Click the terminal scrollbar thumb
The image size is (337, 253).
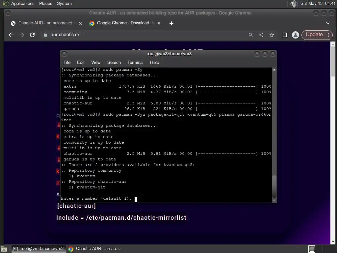(x=274, y=186)
